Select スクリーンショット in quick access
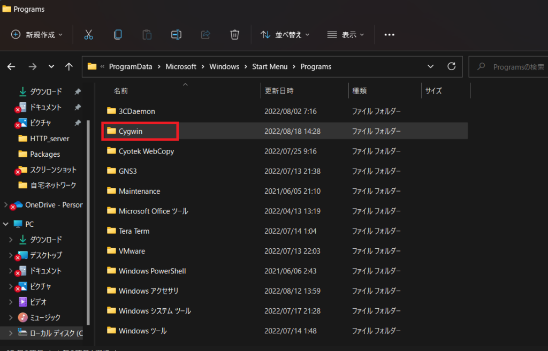 pyautogui.click(x=53, y=170)
